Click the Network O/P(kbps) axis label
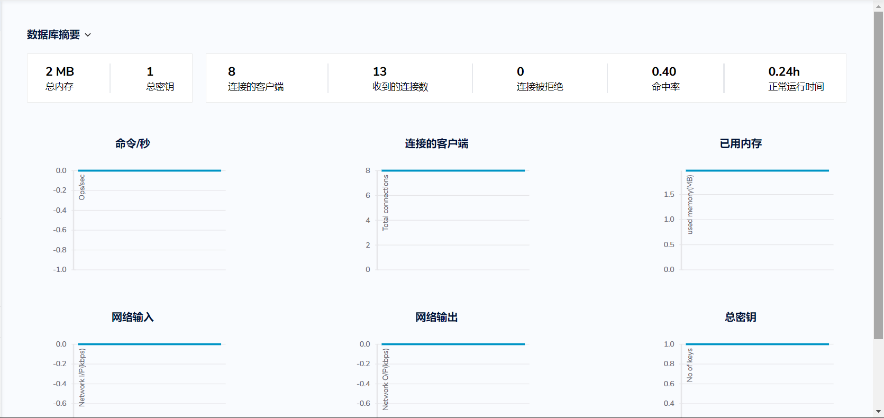The image size is (884, 418). tap(386, 379)
